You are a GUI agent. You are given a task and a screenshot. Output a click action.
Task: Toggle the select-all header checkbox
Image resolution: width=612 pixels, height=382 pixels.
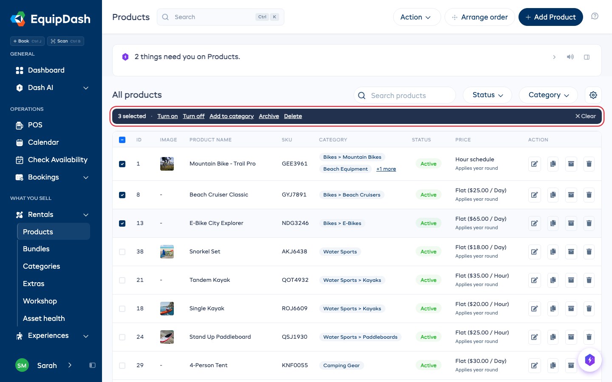pos(122,140)
